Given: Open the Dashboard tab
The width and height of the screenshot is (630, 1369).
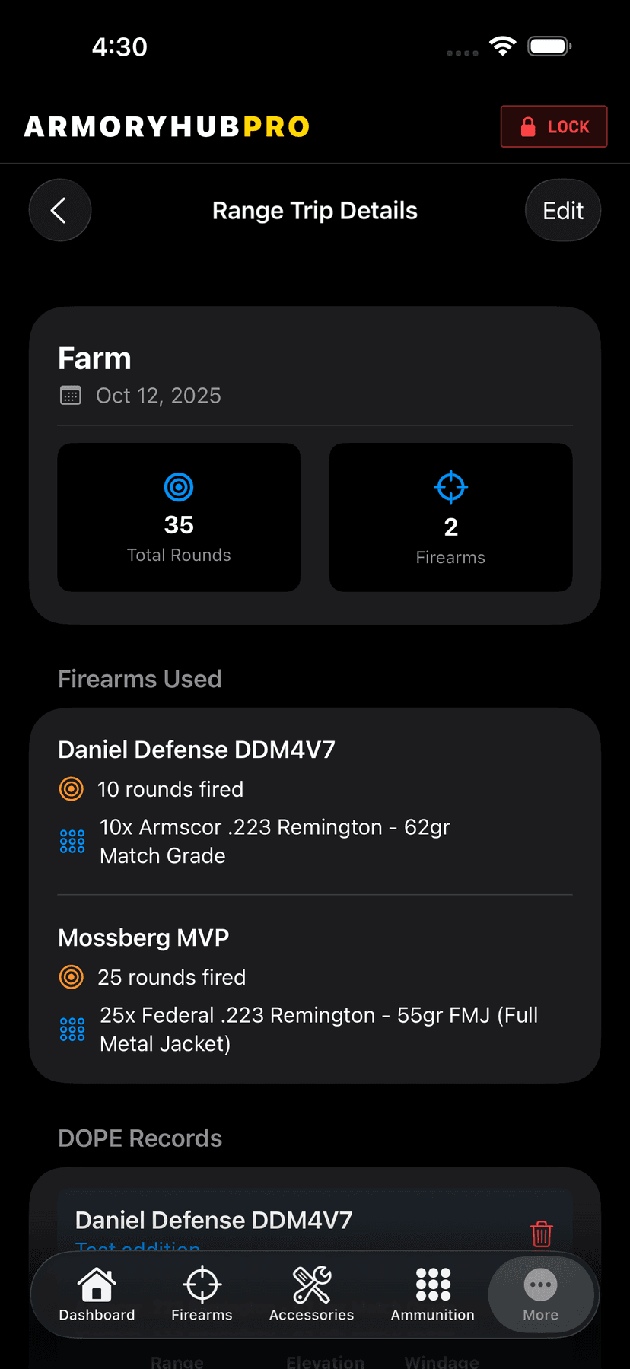Looking at the screenshot, I should (97, 1294).
